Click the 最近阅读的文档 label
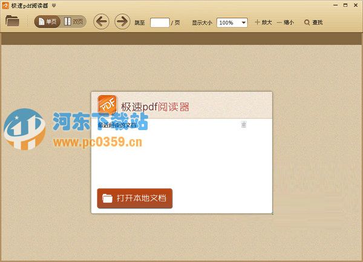The image size is (363, 262). 117,125
